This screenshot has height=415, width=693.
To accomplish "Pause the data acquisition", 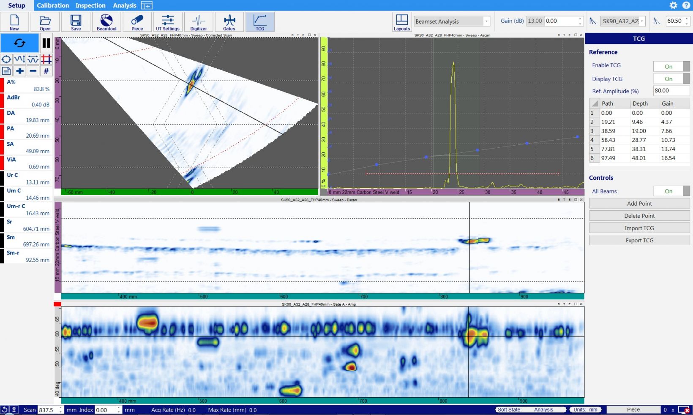I will [x=46, y=43].
